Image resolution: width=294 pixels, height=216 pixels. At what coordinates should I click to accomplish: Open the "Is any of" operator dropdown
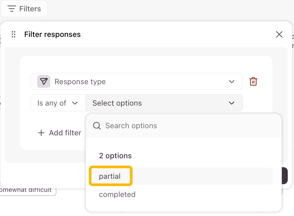(x=58, y=103)
